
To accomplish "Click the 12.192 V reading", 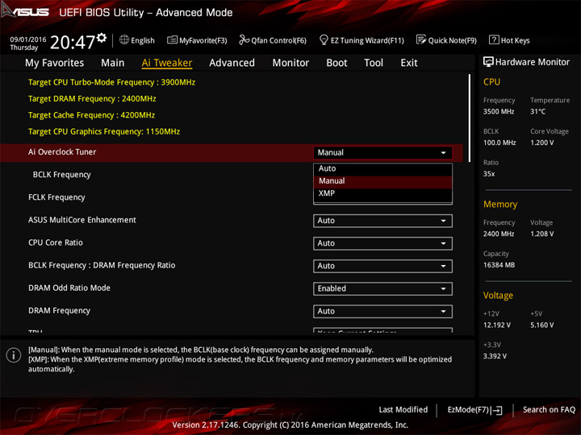I will (497, 325).
